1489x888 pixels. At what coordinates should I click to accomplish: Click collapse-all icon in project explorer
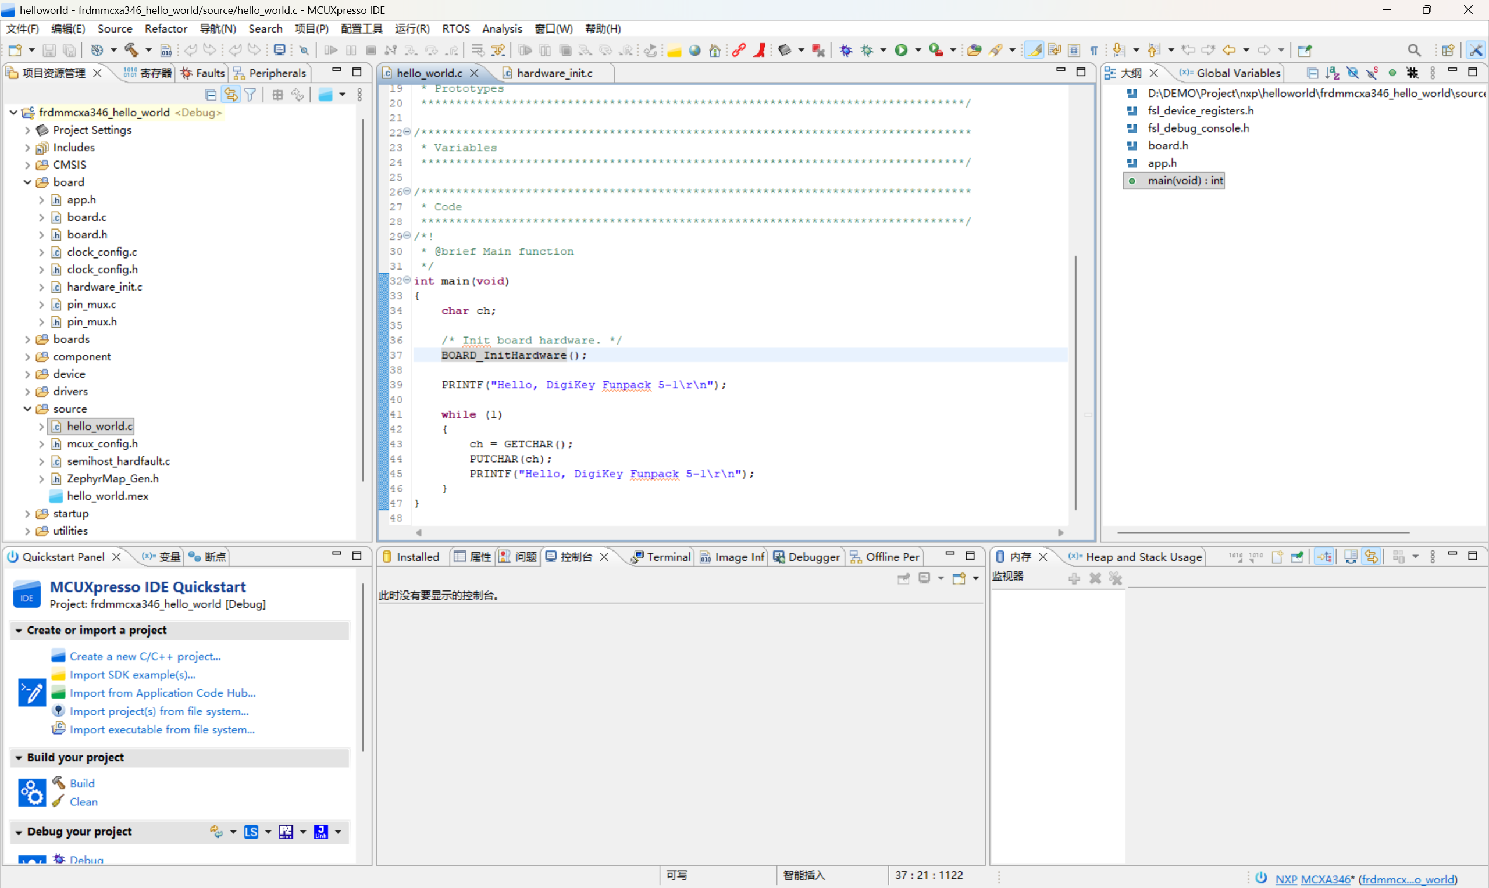(211, 95)
